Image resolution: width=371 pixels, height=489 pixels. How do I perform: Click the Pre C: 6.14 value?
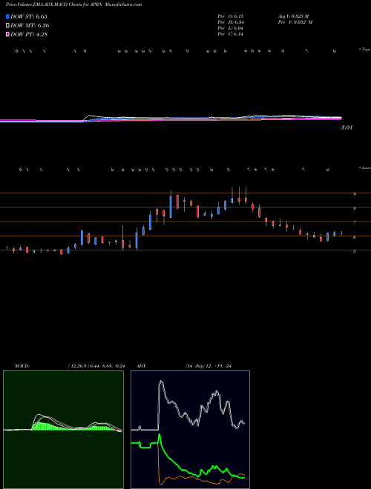[x=231, y=34]
